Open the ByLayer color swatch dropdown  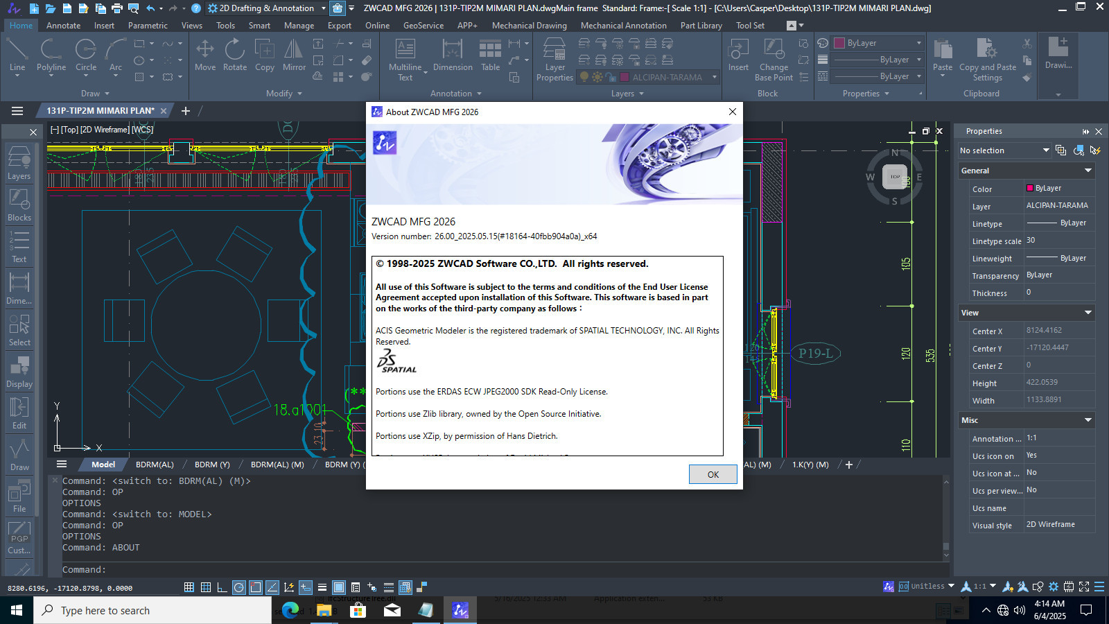tap(877, 43)
